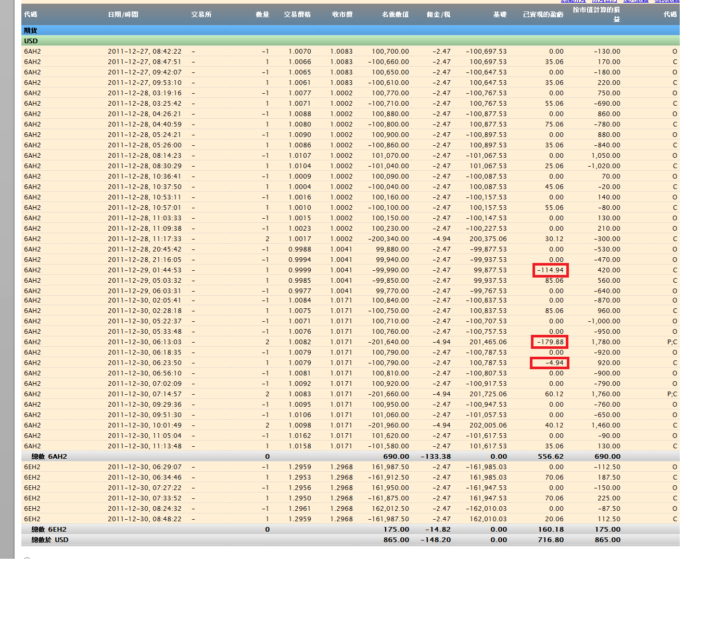Click 6EH2 commission total -14.82
Screen dimensions: 711x628
point(438,530)
